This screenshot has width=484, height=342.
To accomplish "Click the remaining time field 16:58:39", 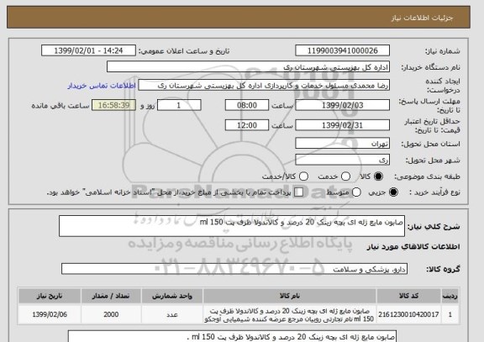I will click(114, 105).
